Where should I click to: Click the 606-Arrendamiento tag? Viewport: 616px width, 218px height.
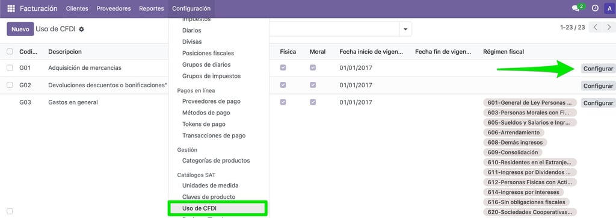514,132
